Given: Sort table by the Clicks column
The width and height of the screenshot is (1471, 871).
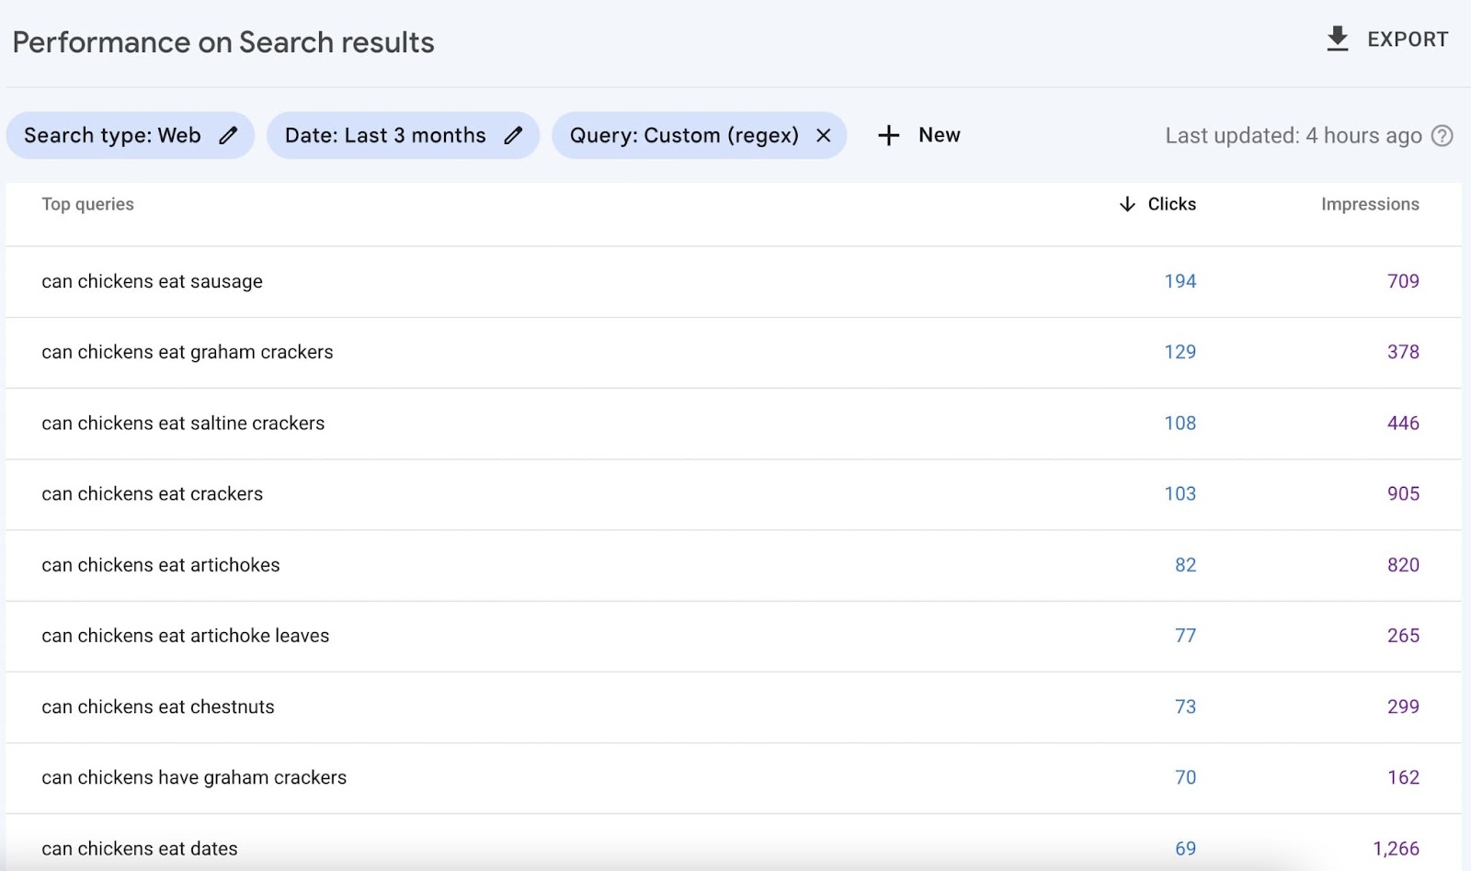Looking at the screenshot, I should (x=1171, y=204).
